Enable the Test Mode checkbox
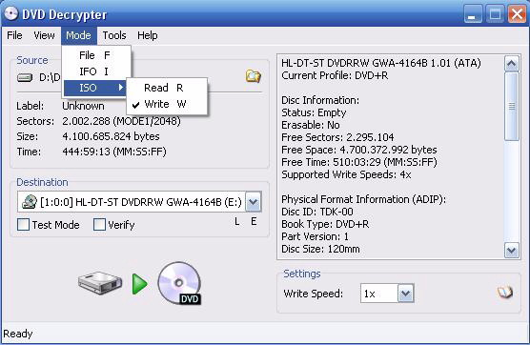Screen dimensions: 530x345 tap(23, 224)
